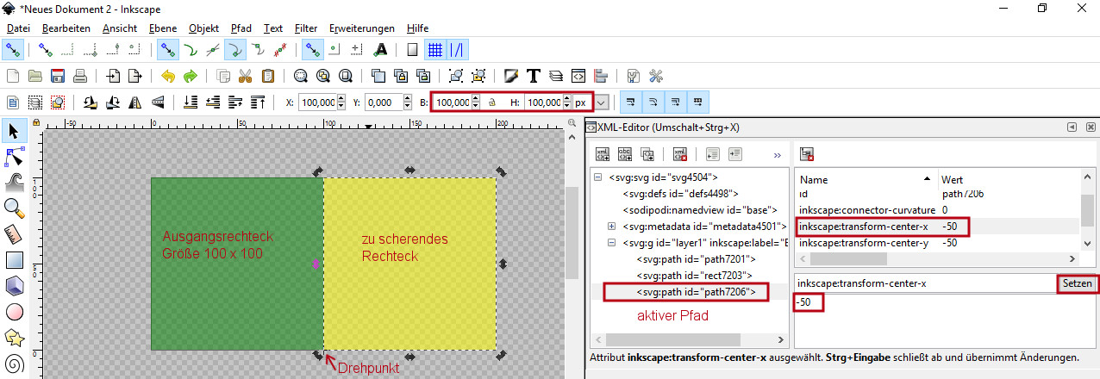Paste from clipboard icon
Viewport: 1100px width, 379px height.
click(x=267, y=76)
